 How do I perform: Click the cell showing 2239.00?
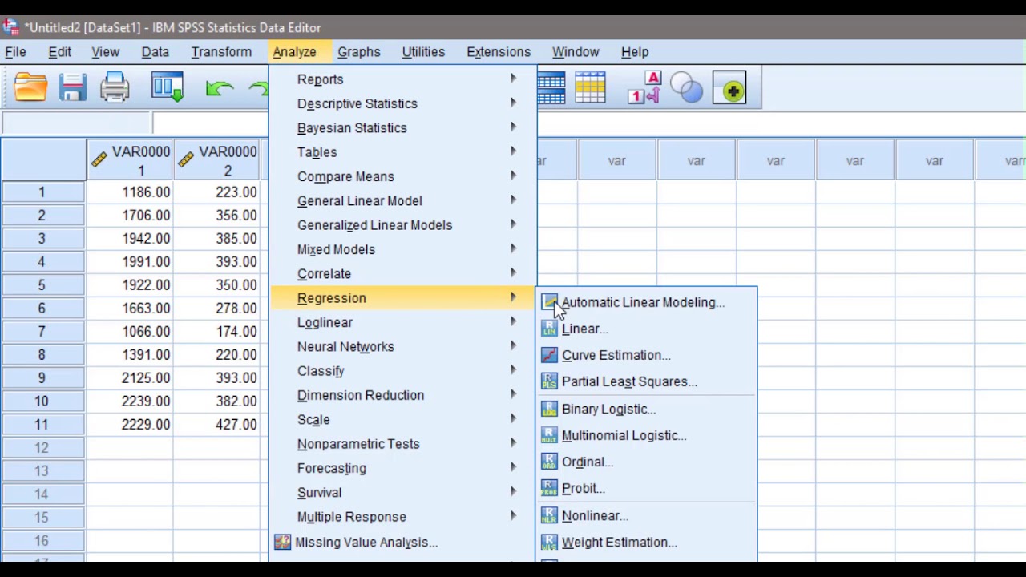click(x=129, y=401)
